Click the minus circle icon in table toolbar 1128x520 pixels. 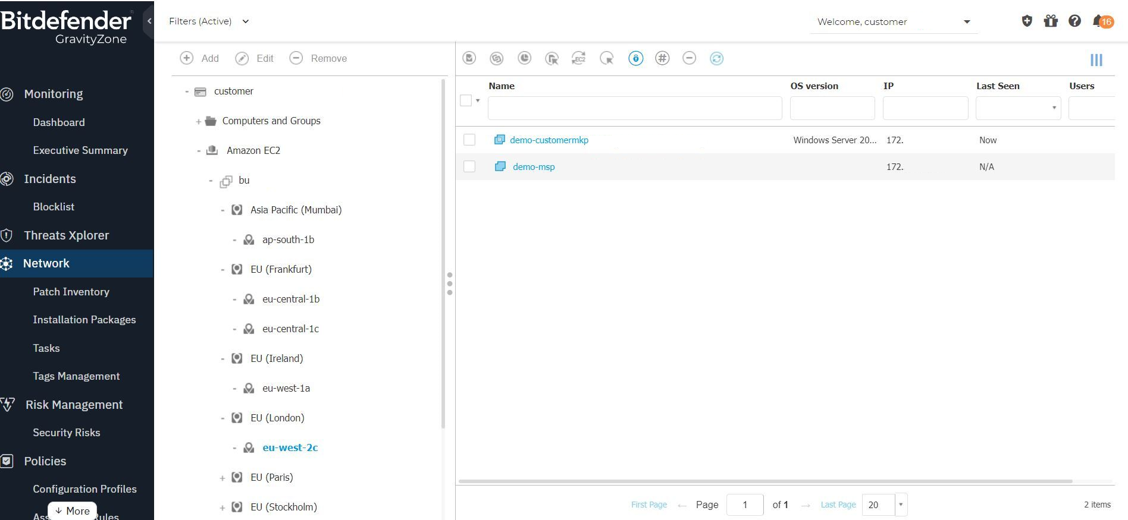pyautogui.click(x=689, y=58)
